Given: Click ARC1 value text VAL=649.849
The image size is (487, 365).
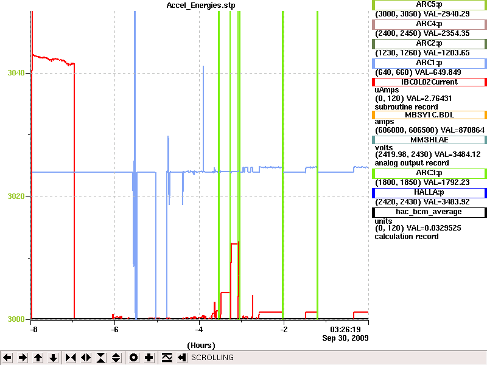Looking at the screenshot, I should pyautogui.click(x=438, y=72).
